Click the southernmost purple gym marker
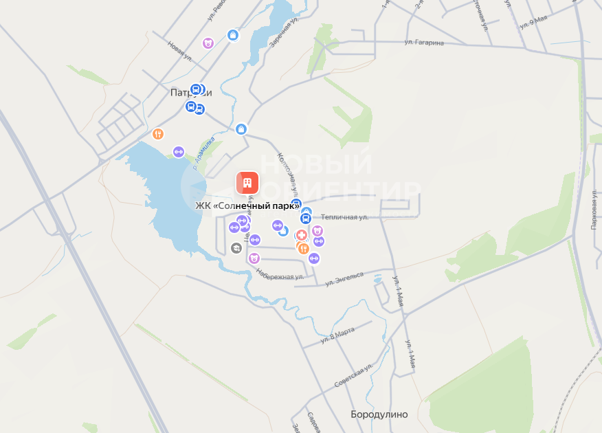The image size is (602, 433). [x=313, y=258]
